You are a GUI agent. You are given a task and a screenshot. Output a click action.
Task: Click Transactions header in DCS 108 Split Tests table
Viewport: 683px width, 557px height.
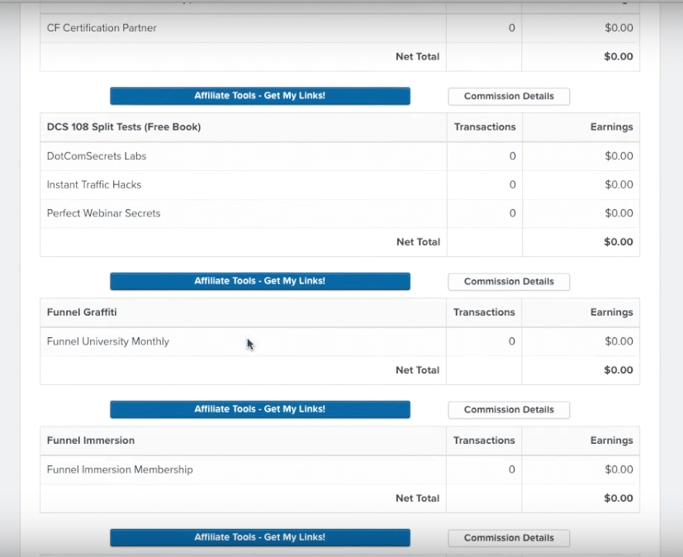485,126
